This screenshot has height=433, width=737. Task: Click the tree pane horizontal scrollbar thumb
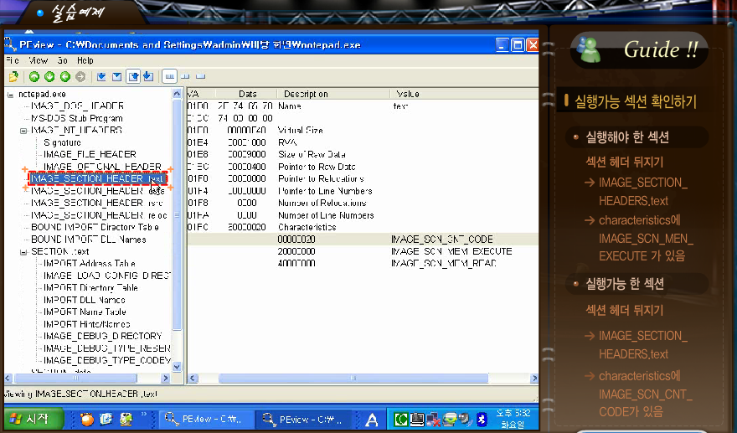75,378
